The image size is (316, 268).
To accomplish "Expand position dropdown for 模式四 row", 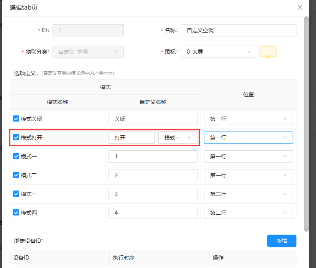I will tap(248, 213).
